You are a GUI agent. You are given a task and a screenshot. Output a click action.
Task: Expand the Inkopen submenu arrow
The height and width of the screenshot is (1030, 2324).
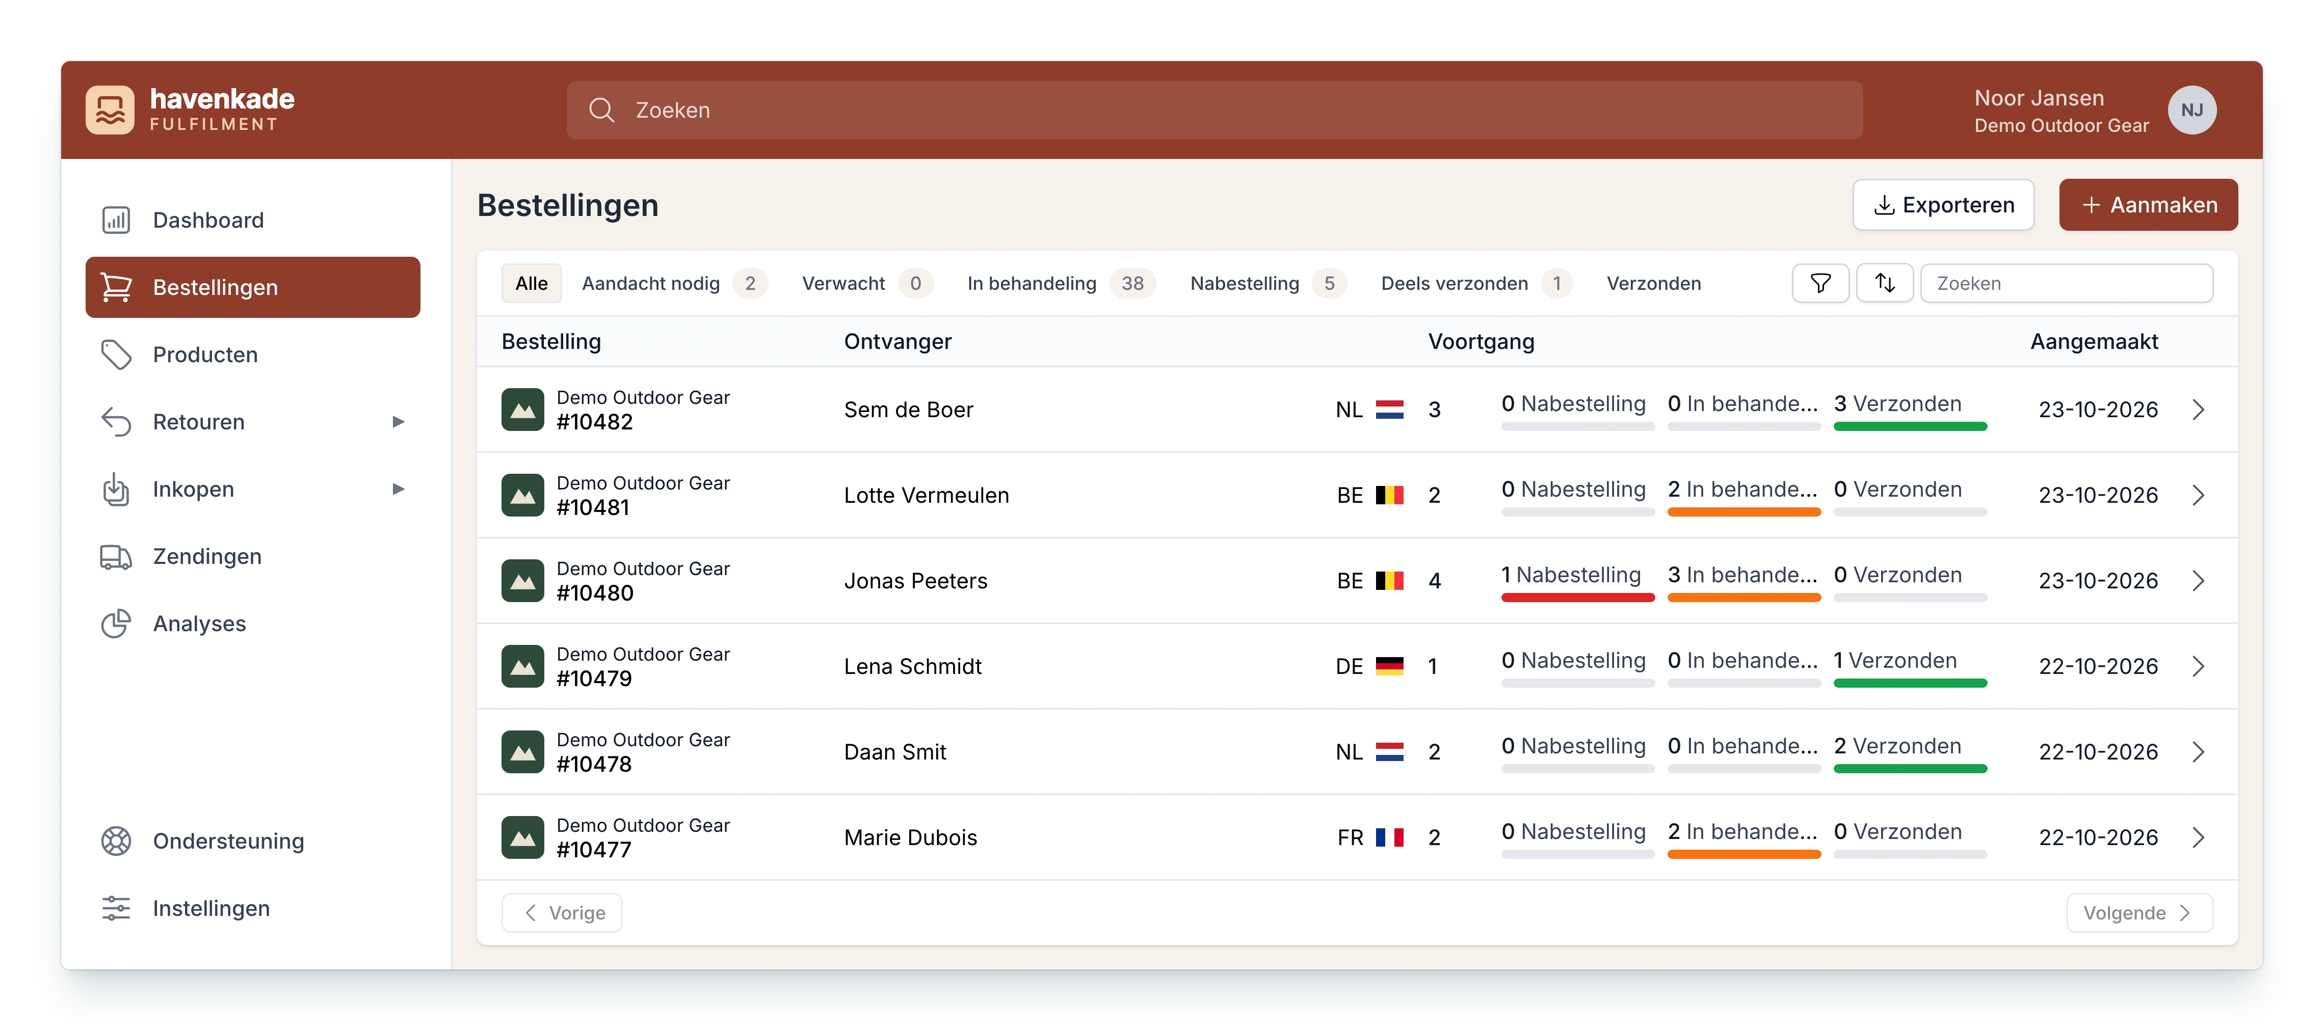click(x=398, y=489)
